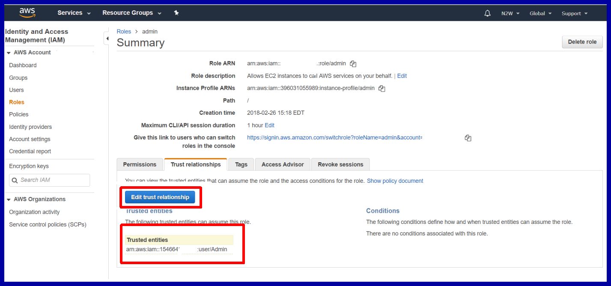Screen dimensions: 611x286
Task: Open the Tags tab
Action: pos(241,164)
